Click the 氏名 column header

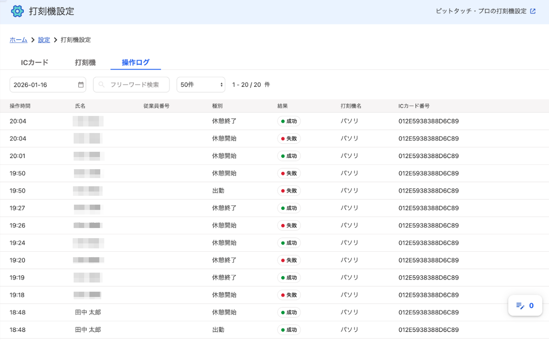80,106
